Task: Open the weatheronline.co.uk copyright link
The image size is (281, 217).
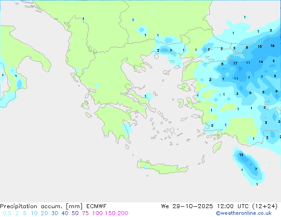Action: click(x=244, y=213)
